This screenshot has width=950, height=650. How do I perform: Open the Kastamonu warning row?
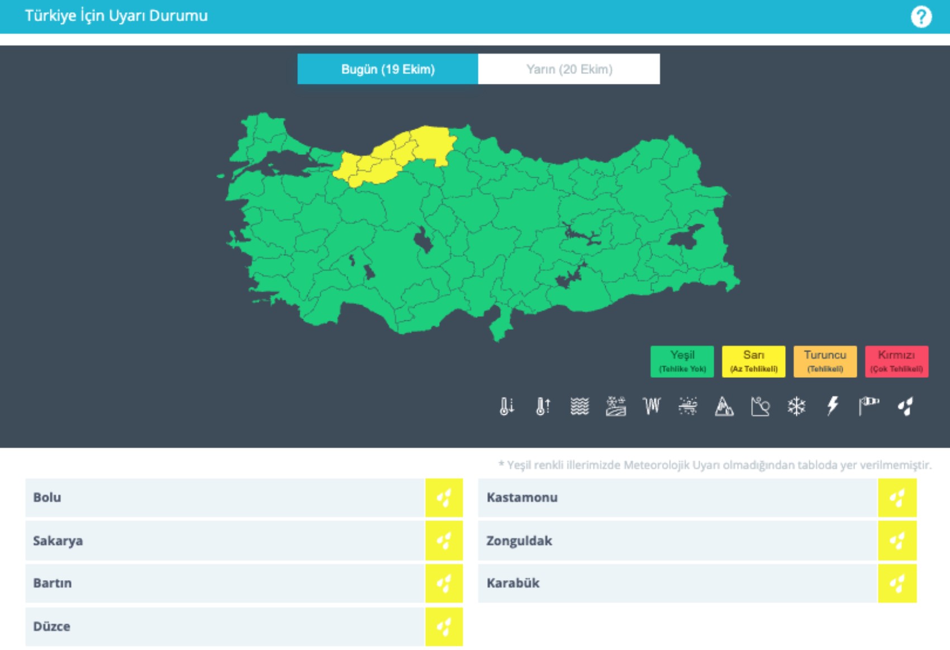tap(677, 497)
